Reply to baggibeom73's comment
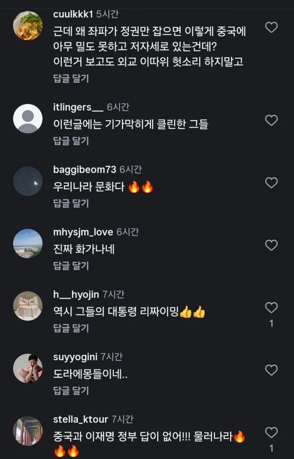Viewport: 294px width, 459px height. pyautogui.click(x=71, y=203)
